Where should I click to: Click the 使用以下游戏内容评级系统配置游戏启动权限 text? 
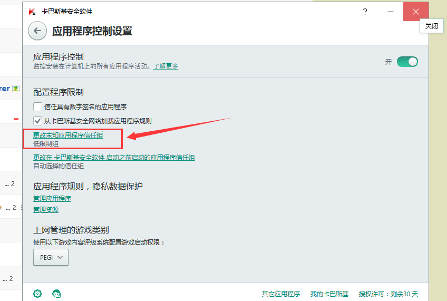pos(99,242)
